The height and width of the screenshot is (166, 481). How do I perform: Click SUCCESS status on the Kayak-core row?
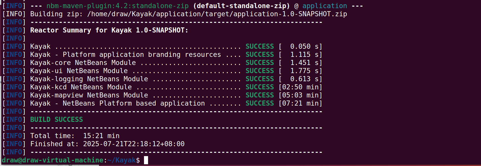pyautogui.click(x=260, y=63)
